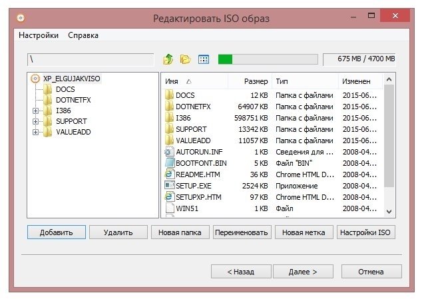This screenshot has height=305, width=426.
Task: Click the path input field
Action: coord(91,59)
